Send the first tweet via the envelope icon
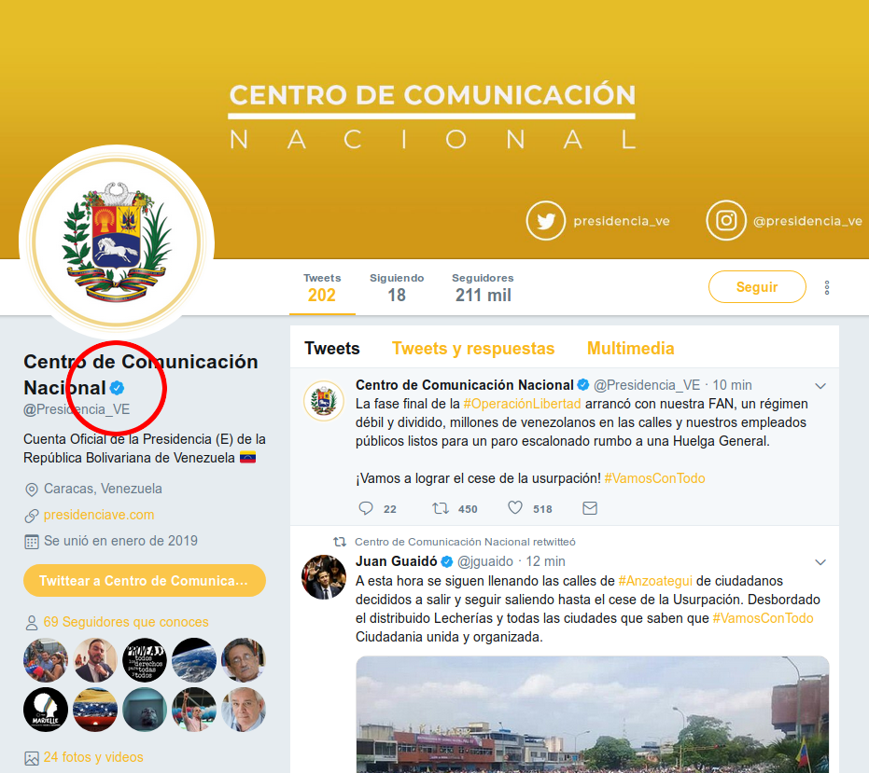Screen dimensions: 869x773 coord(590,508)
